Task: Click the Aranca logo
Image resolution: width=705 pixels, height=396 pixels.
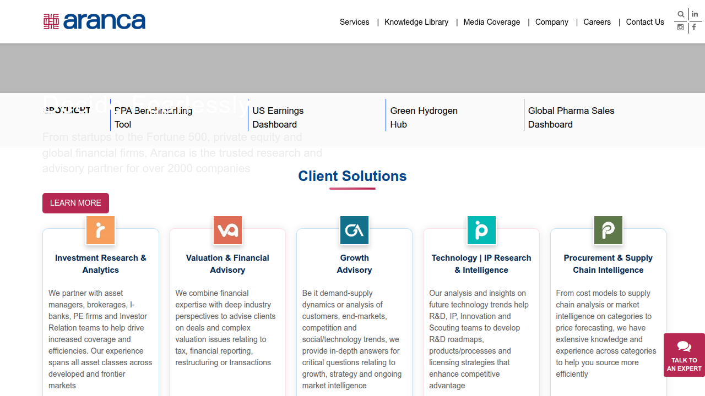Action: (x=94, y=21)
